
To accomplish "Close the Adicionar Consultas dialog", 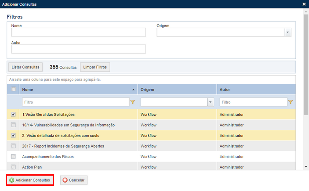I will tap(304, 4).
